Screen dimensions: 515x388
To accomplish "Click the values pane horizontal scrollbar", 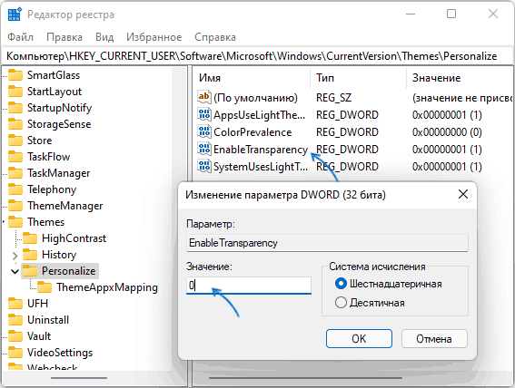I will (305, 378).
